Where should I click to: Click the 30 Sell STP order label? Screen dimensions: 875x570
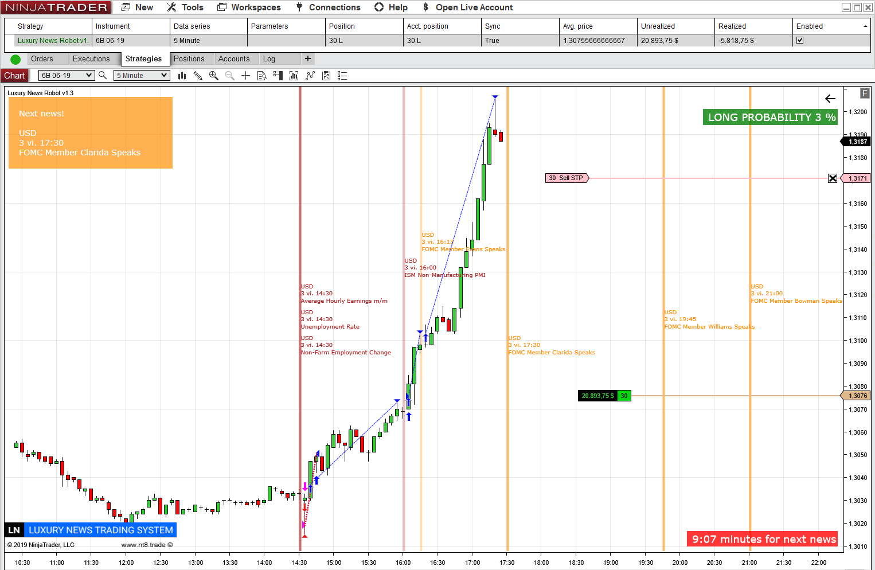[567, 178]
